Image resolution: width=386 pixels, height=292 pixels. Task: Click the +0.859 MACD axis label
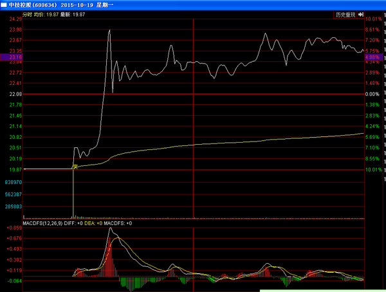coord(14,228)
